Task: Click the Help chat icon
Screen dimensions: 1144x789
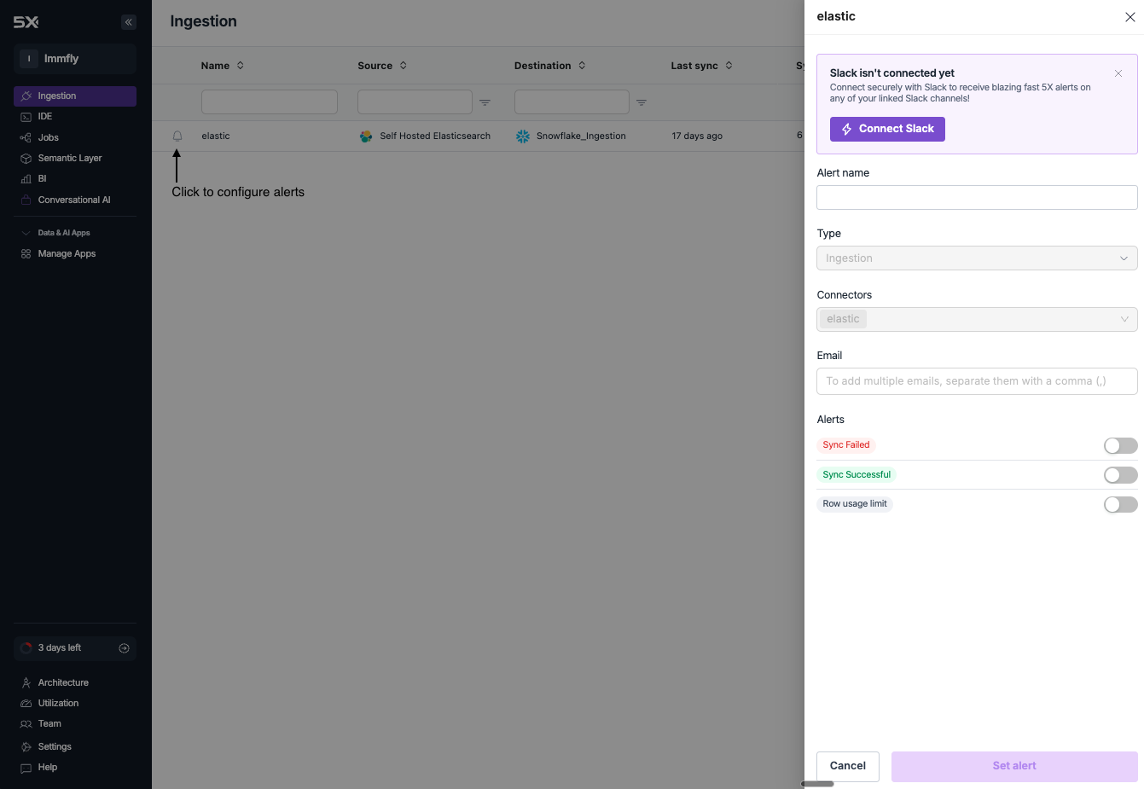Action: (x=26, y=768)
